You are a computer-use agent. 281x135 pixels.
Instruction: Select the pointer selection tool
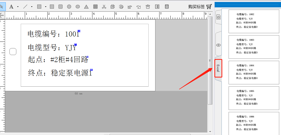click(x=2, y=7)
